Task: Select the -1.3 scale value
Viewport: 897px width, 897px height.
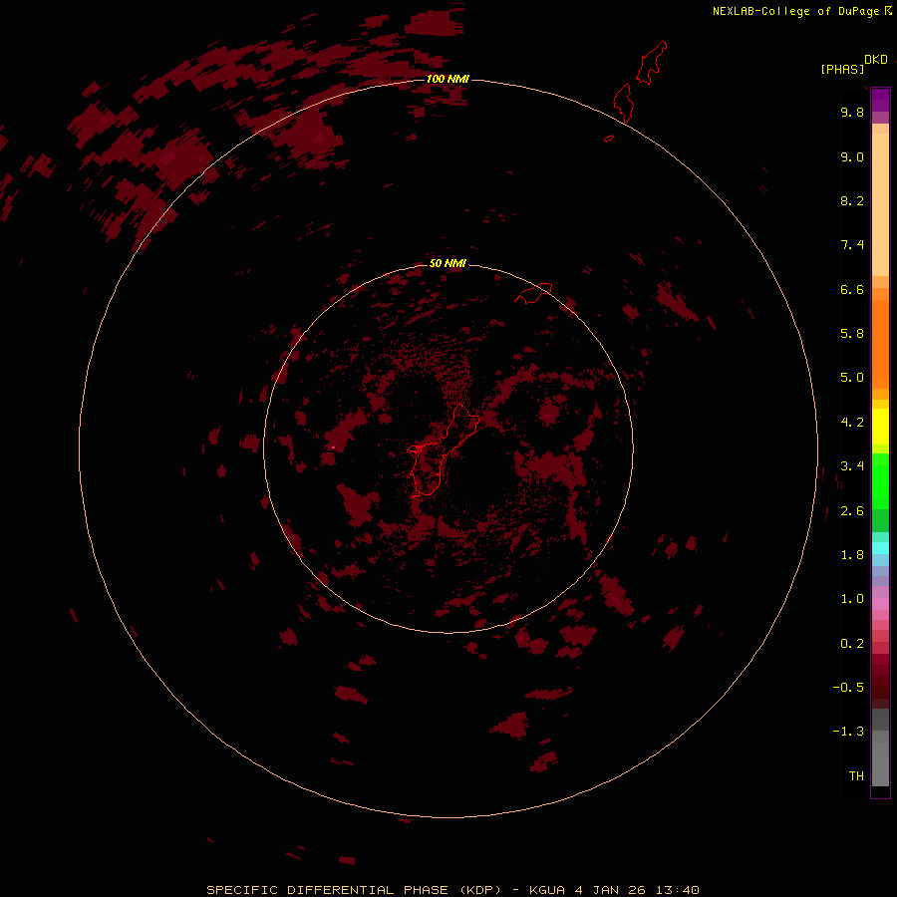Action: point(848,732)
